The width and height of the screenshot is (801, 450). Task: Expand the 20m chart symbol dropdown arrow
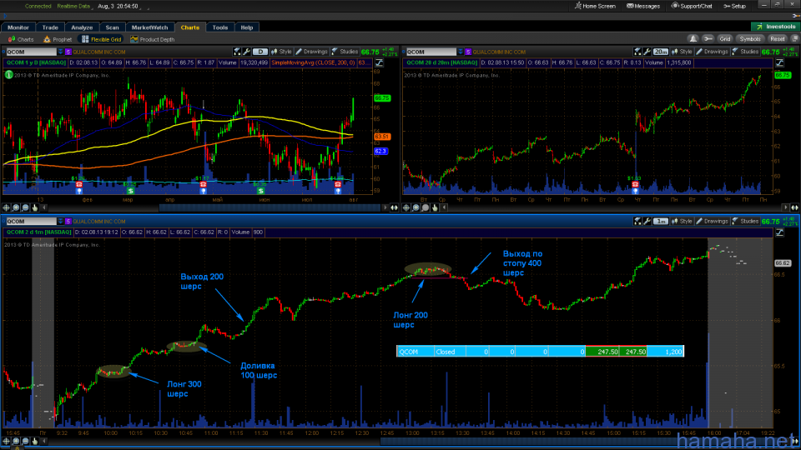point(461,52)
